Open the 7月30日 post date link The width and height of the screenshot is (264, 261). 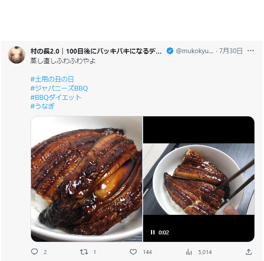coord(231,51)
